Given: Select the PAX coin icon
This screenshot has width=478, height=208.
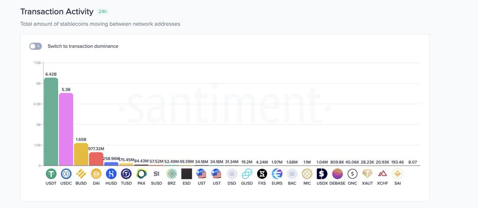Looking at the screenshot, I should [x=141, y=174].
